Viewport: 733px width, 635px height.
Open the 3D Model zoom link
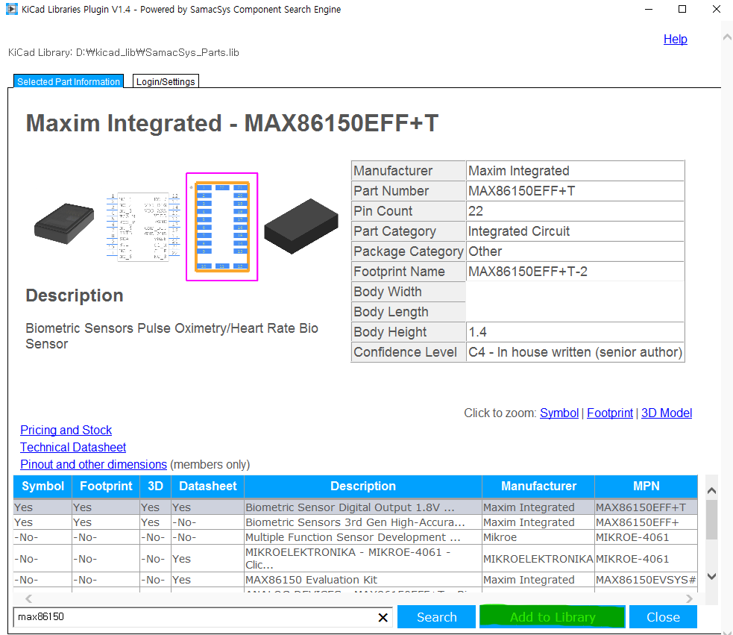pos(666,413)
